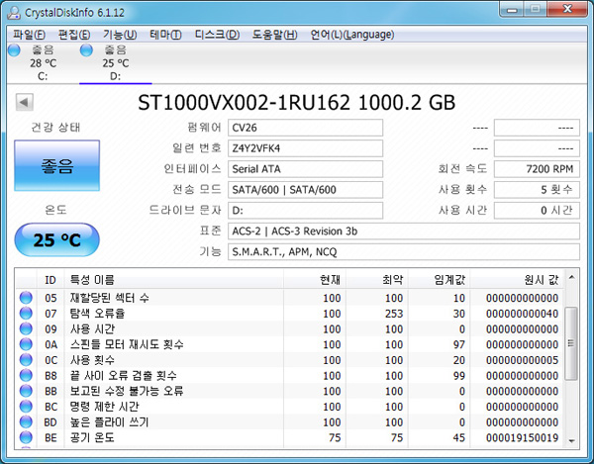This screenshot has height=464, width=594.
Task: Go to previous disk with left arrow
Action: coord(25,102)
